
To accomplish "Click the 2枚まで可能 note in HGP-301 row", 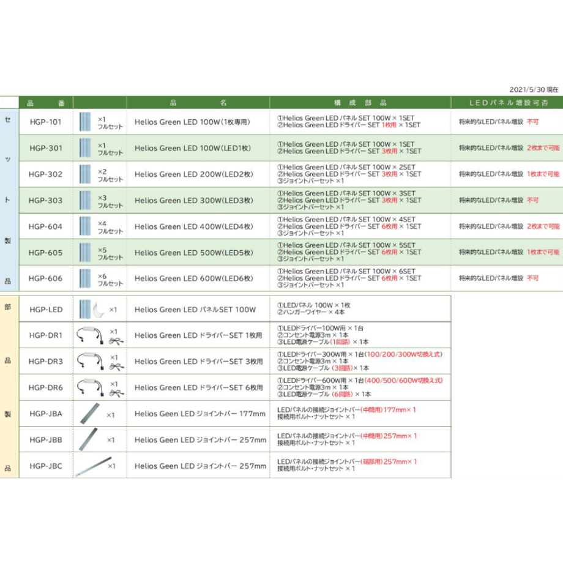I will pyautogui.click(x=543, y=148).
